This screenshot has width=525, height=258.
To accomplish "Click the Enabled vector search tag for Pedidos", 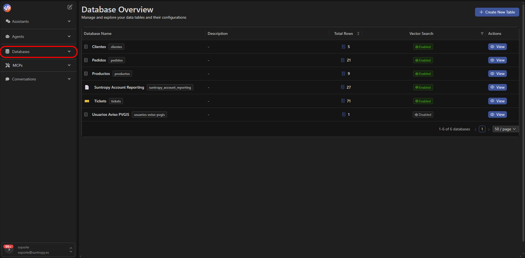I will [x=423, y=60].
